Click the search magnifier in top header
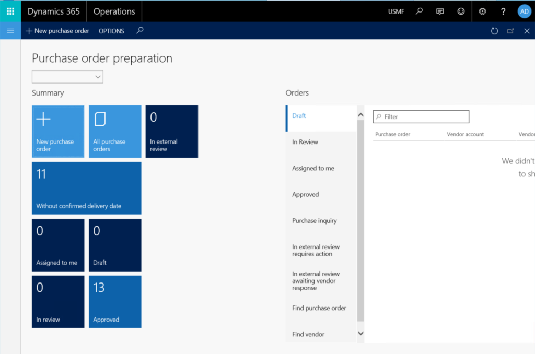 point(419,11)
